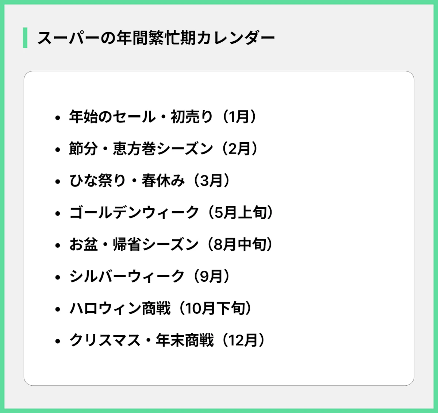This screenshot has height=413, width=438.
Task: Select the 年始のセール・初売り(1月) list item
Action: (x=163, y=117)
